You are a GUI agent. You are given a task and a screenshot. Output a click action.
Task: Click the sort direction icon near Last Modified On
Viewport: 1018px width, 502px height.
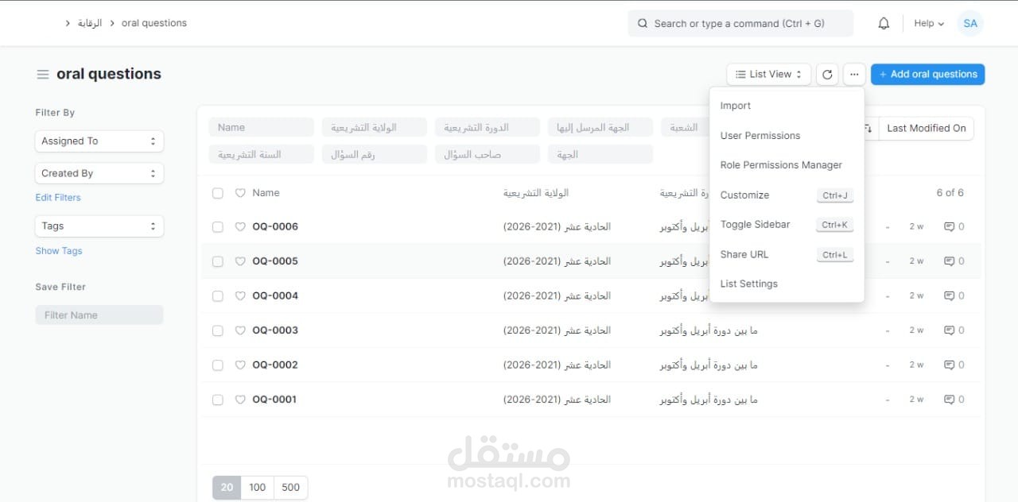click(868, 128)
